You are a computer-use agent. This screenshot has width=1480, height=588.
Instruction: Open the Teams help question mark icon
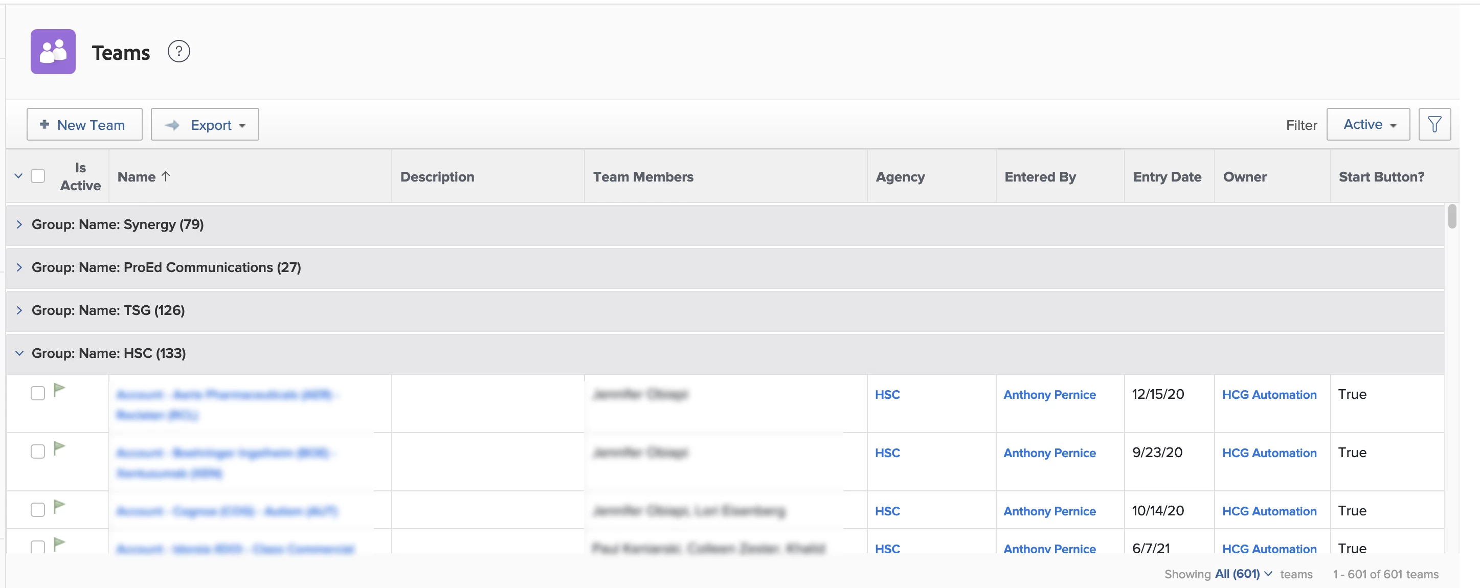[x=178, y=52]
